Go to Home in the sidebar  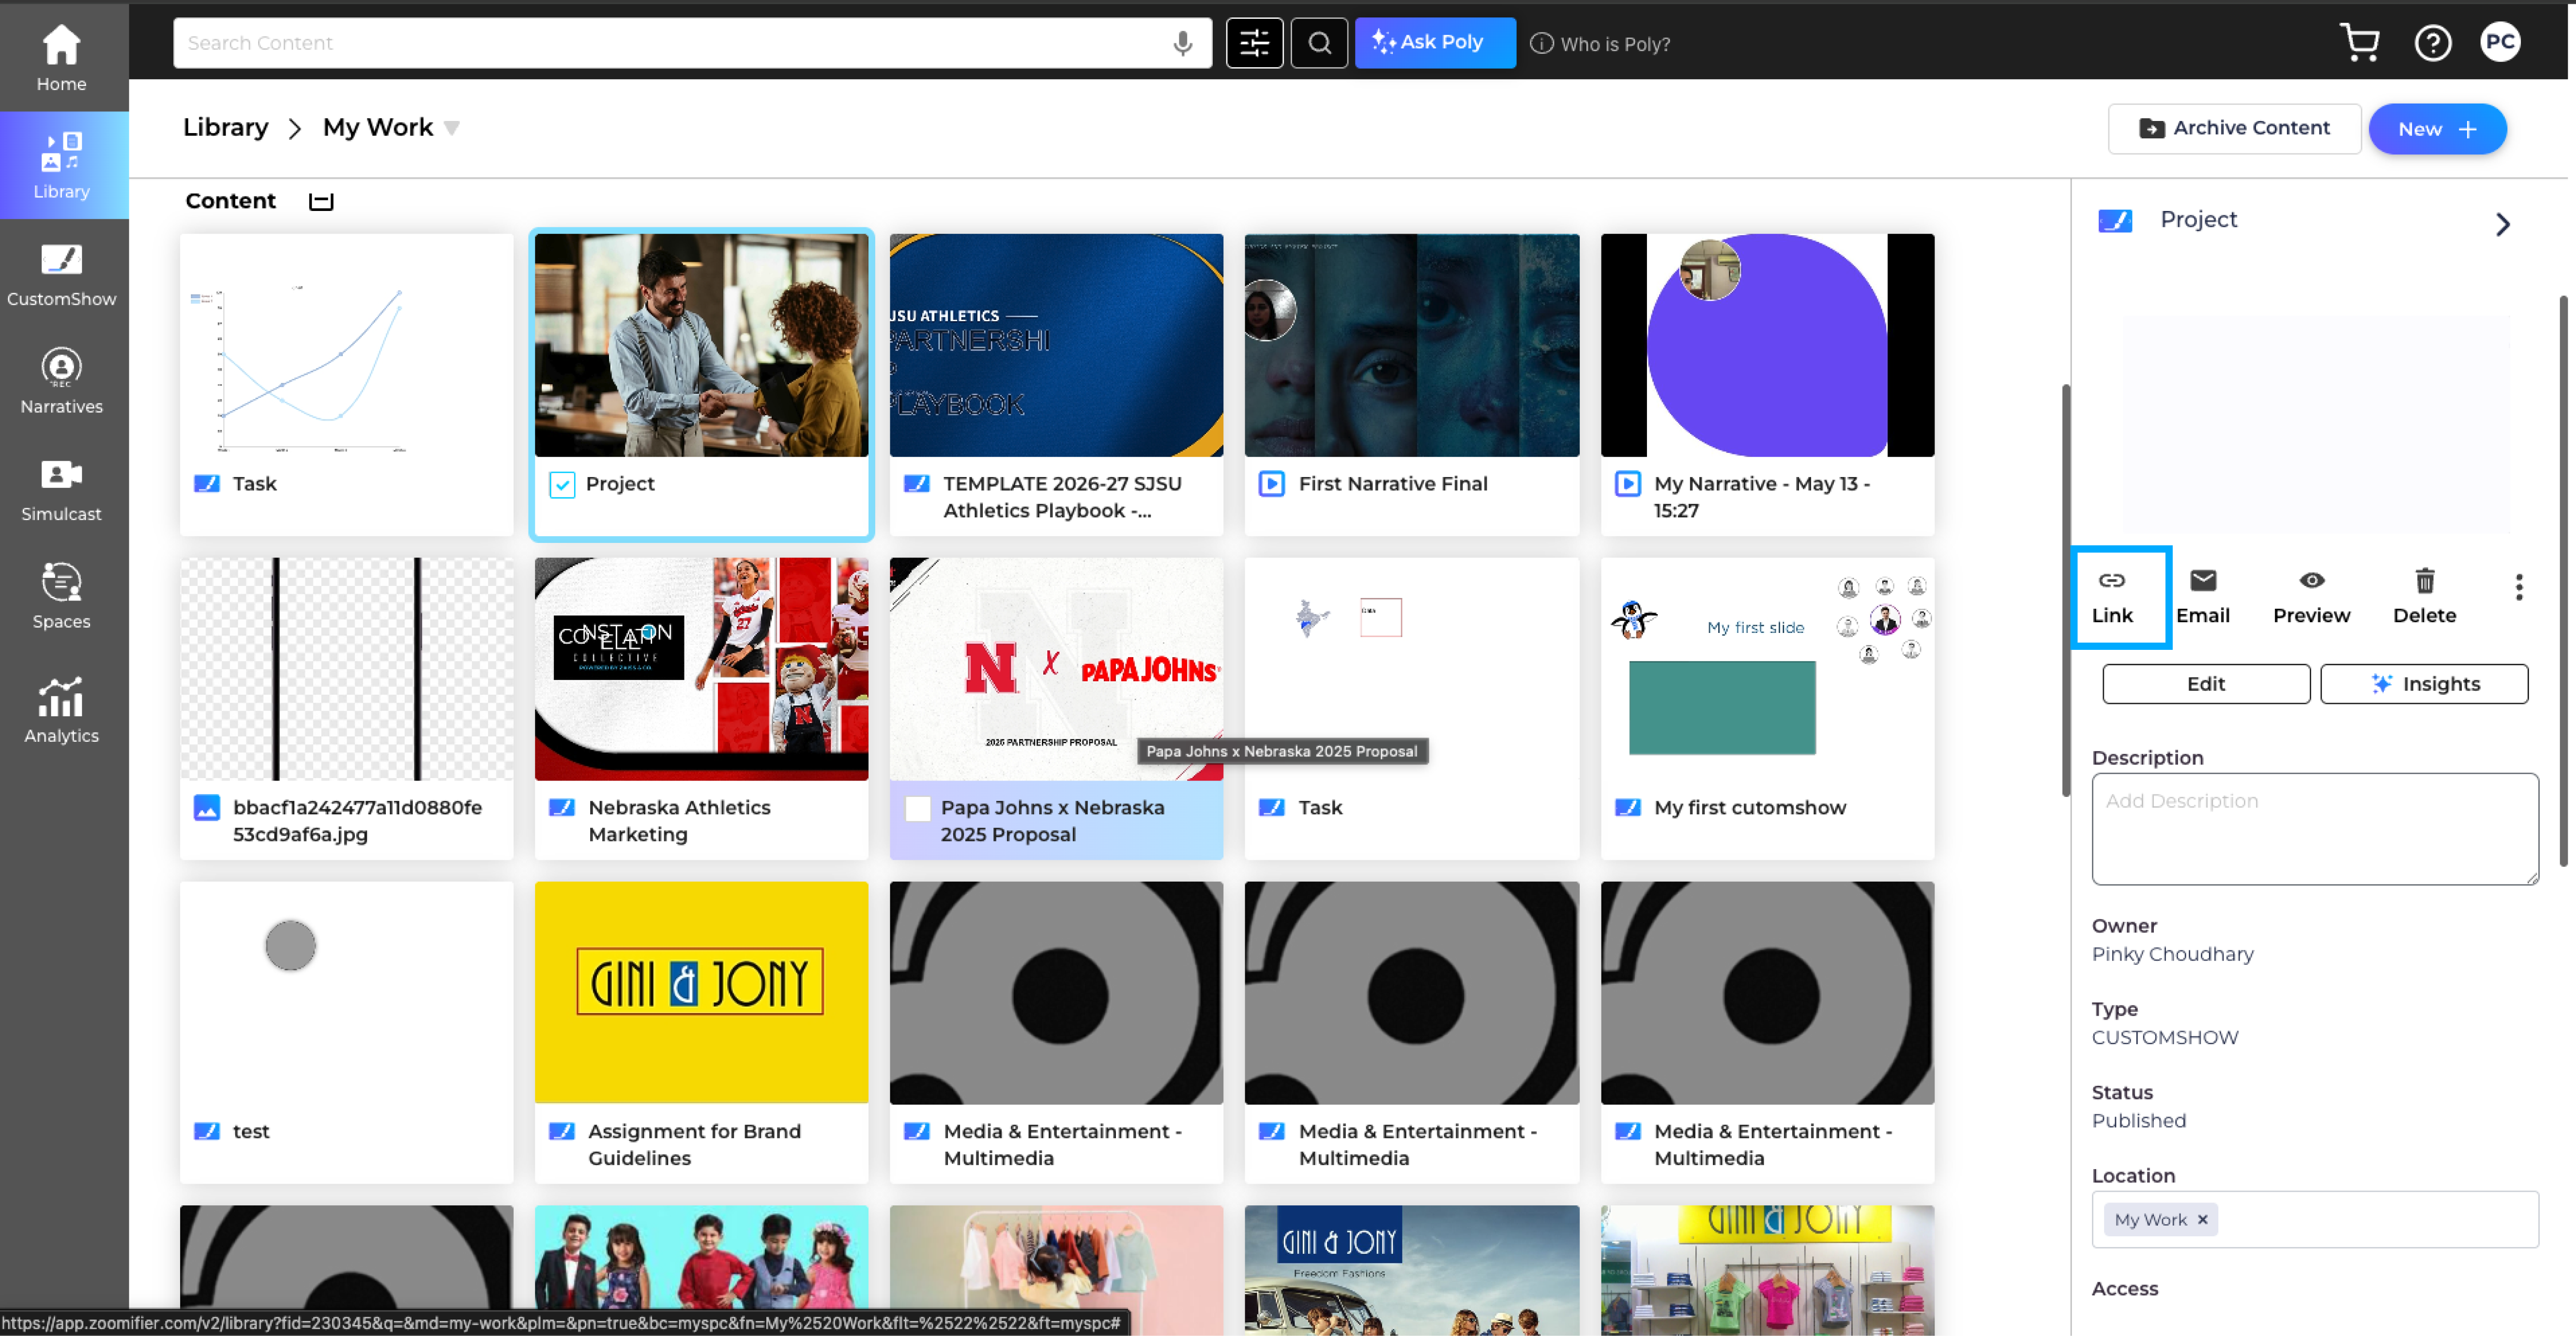click(x=61, y=58)
